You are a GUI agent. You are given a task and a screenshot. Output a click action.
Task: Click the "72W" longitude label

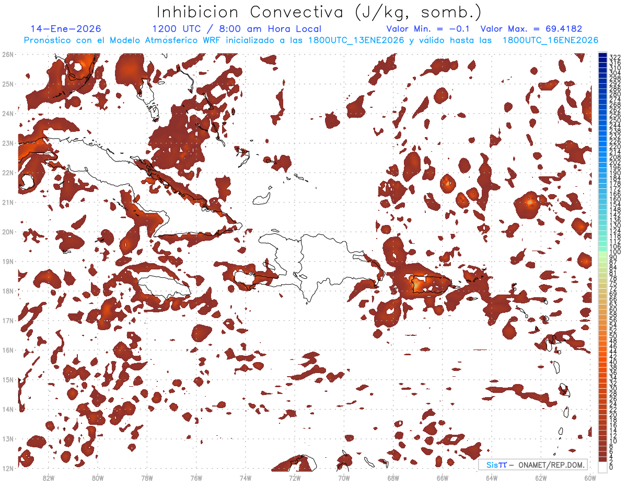[x=295, y=478]
